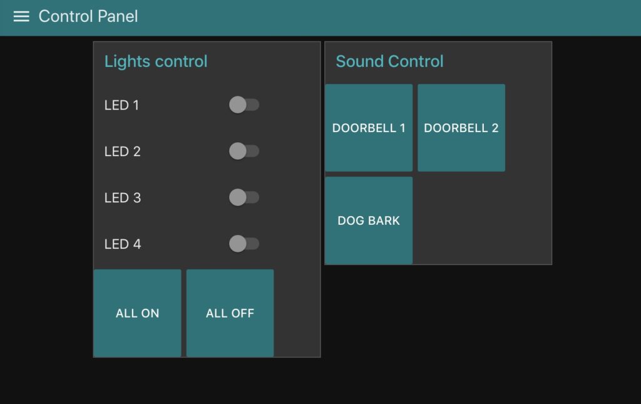Click the LED 2 label
Image resolution: width=641 pixels, height=404 pixels.
[122, 152]
